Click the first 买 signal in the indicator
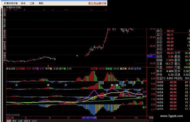The height and width of the screenshot is (122, 190). pyautogui.click(x=17, y=85)
